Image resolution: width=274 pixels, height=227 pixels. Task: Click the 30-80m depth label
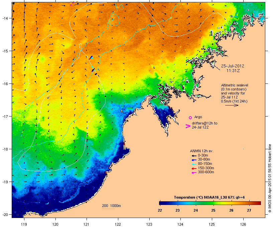pyautogui.click(x=204, y=160)
